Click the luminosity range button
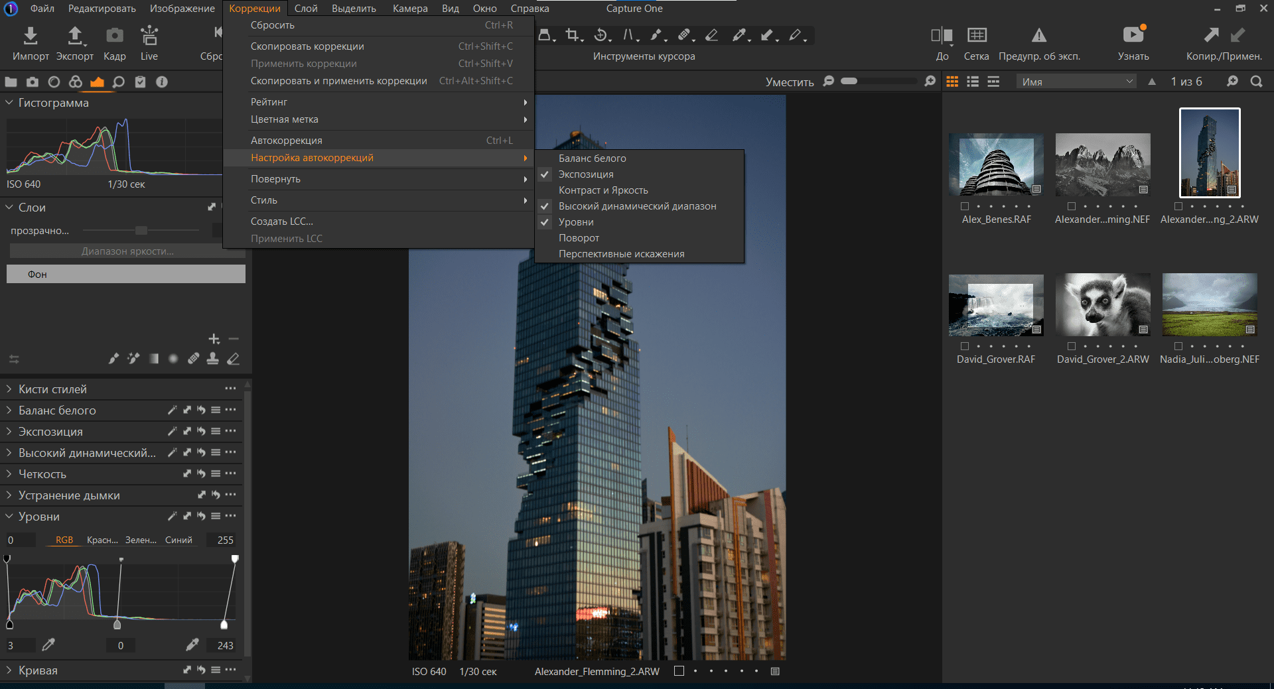The image size is (1274, 689). pos(126,251)
